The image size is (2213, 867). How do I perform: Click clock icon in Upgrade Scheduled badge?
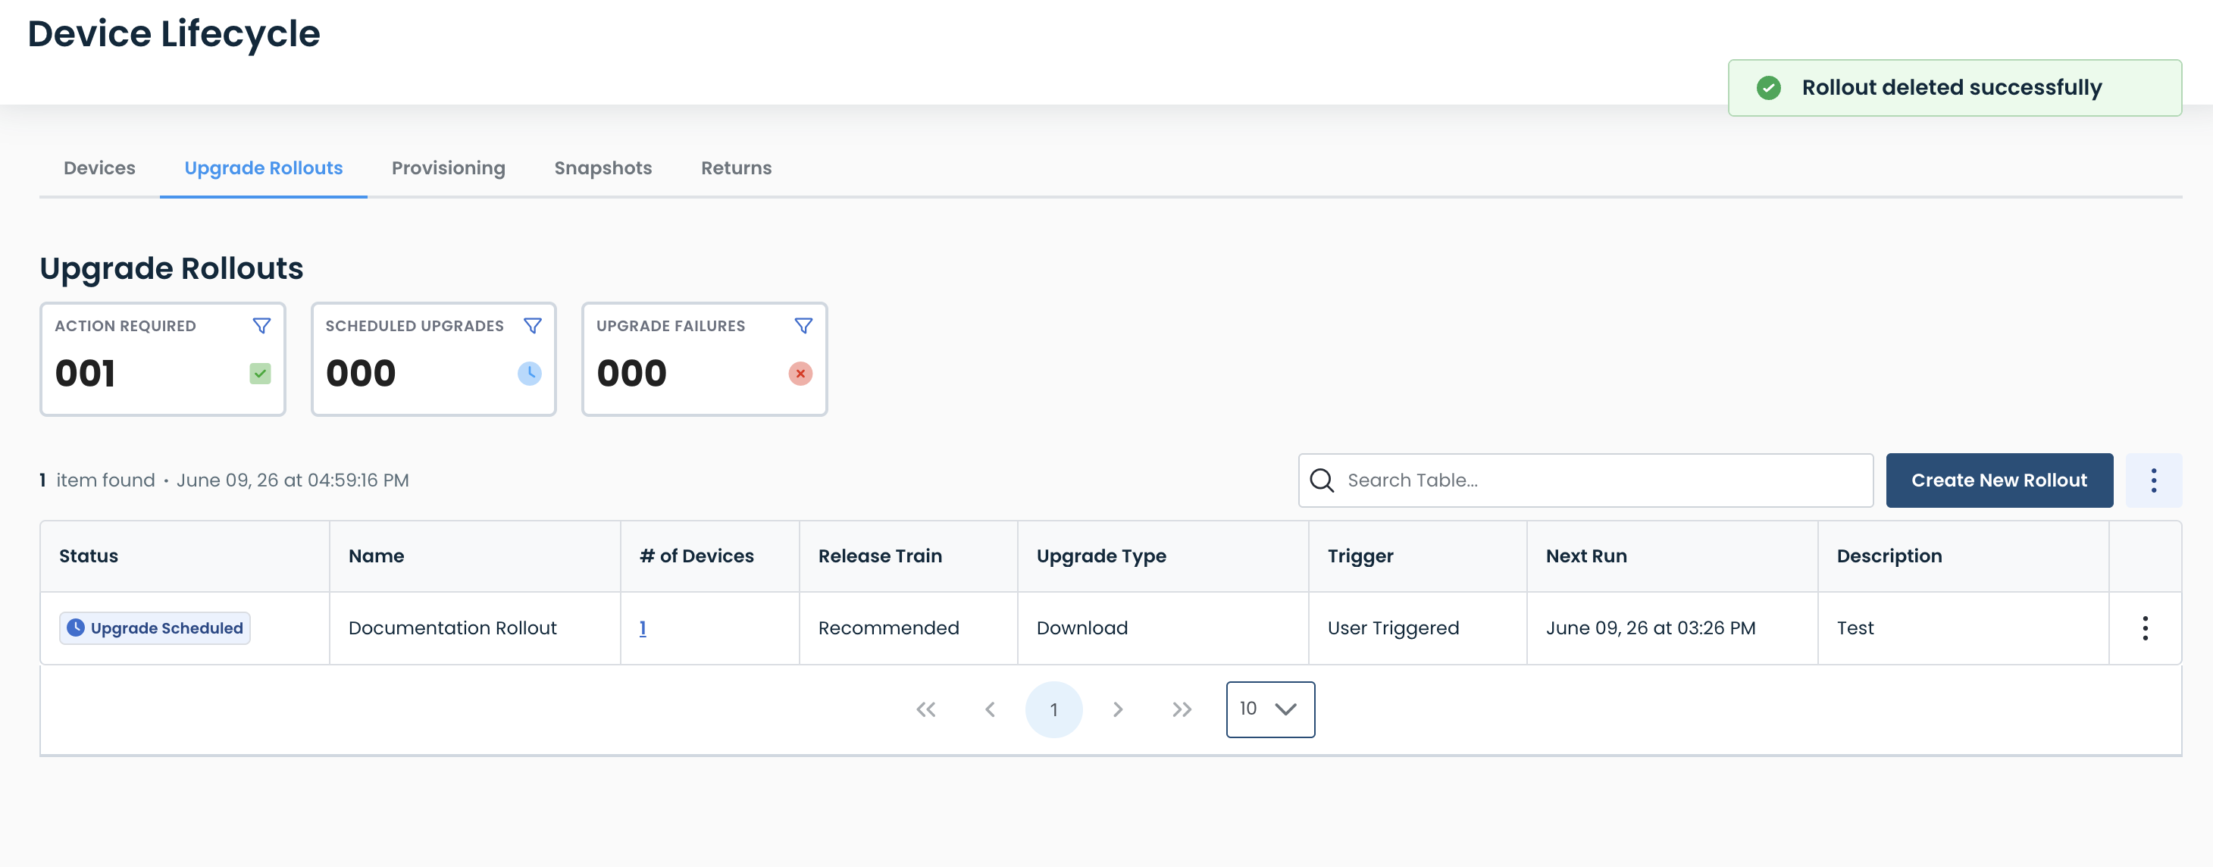(x=76, y=628)
